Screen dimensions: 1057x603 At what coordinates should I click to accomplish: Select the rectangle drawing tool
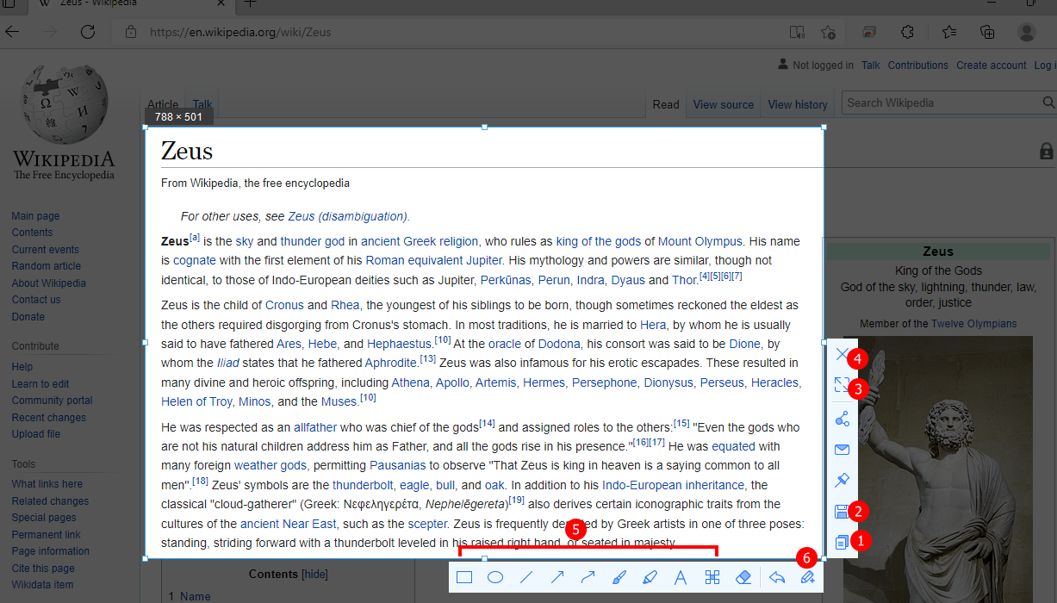464,577
